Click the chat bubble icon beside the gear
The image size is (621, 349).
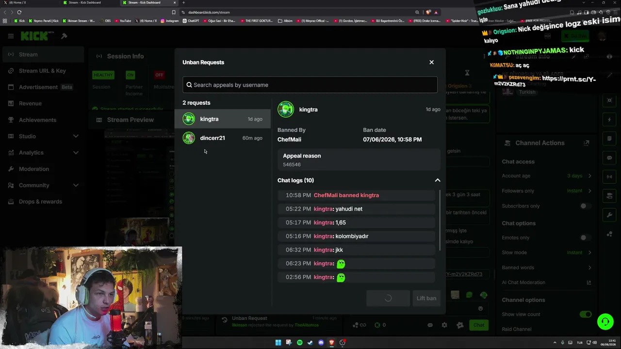(x=430, y=325)
